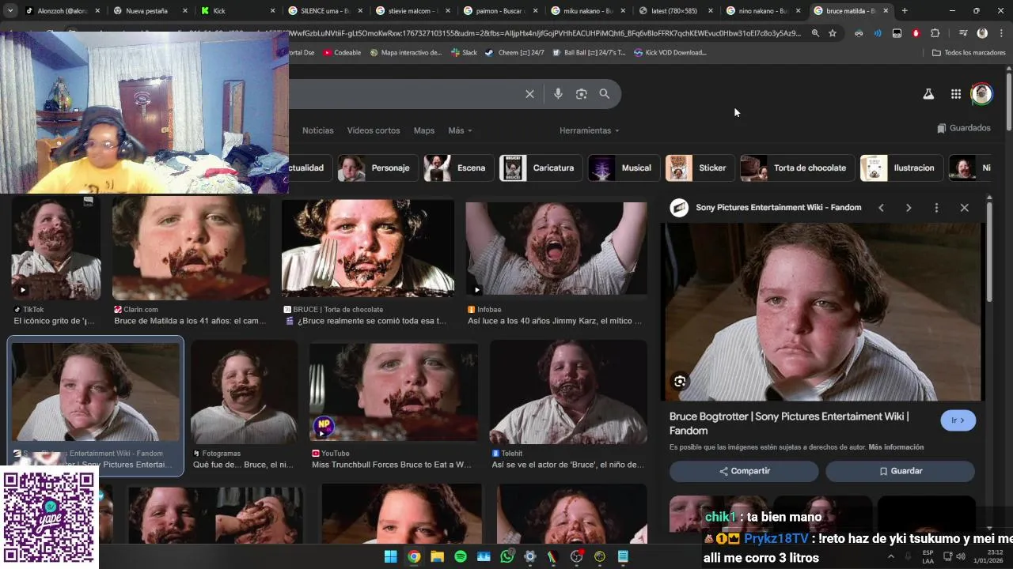1013x569 pixels.
Task: Click the Ir button to visit page
Action: 958,420
